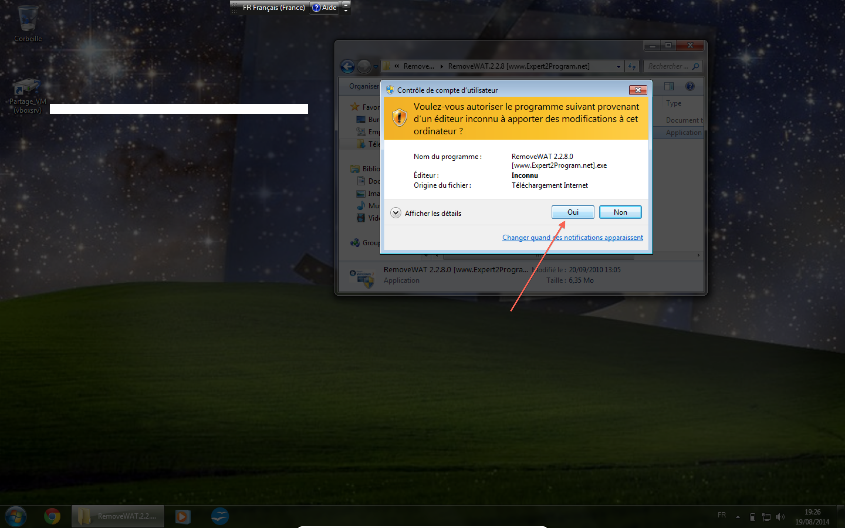Expand Afficher les détails chevron
Screen dimensions: 845x528
coord(396,213)
